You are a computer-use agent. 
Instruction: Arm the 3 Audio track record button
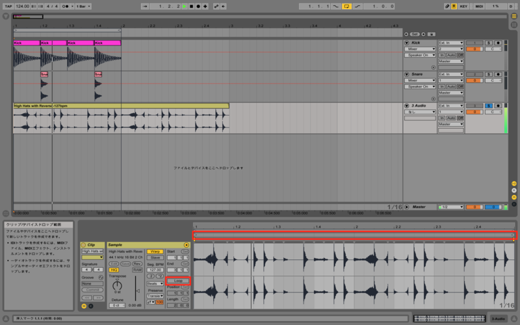click(498, 106)
